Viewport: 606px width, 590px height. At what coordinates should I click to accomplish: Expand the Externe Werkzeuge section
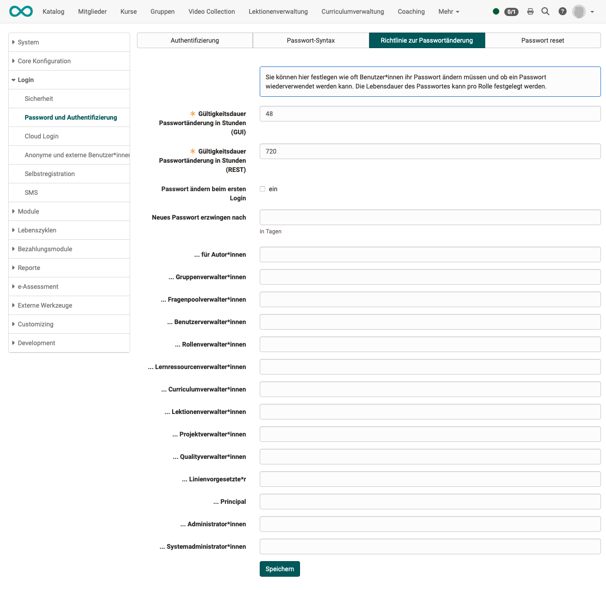coord(69,305)
